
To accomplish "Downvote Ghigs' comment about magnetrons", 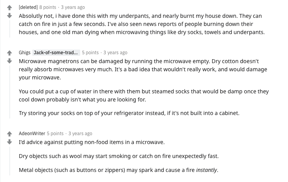I will [x=9, y=61].
